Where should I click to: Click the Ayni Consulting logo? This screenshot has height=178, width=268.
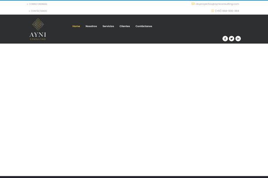pyautogui.click(x=38, y=29)
